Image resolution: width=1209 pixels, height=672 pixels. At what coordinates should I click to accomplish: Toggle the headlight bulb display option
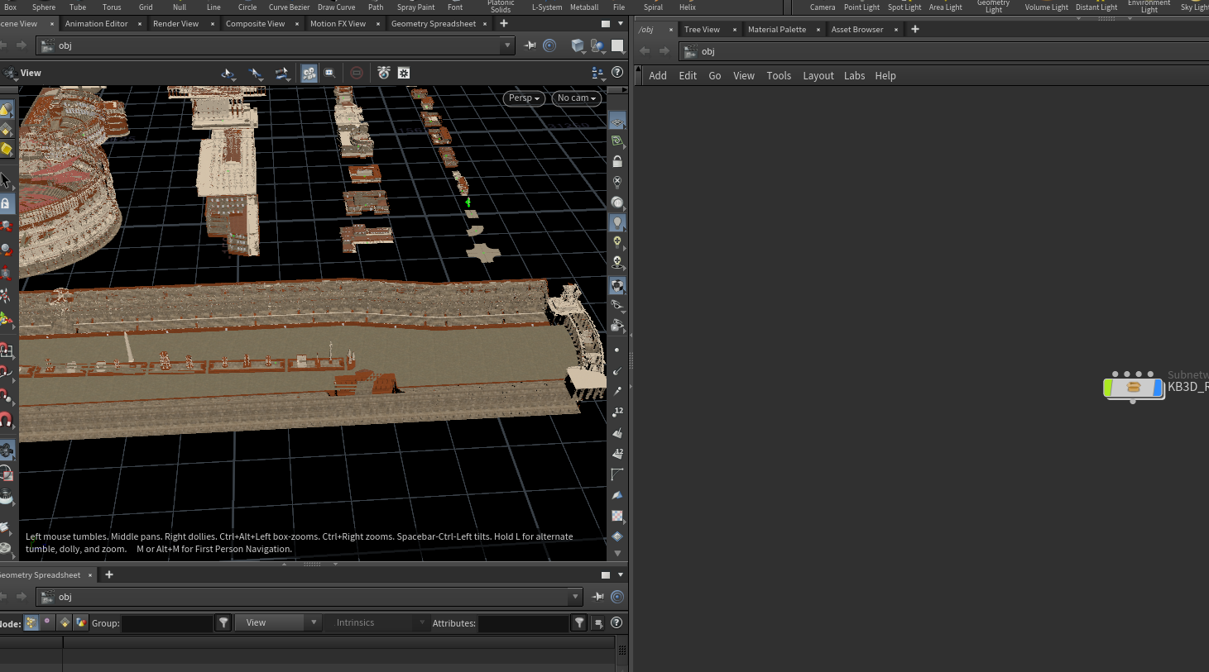pos(617,222)
